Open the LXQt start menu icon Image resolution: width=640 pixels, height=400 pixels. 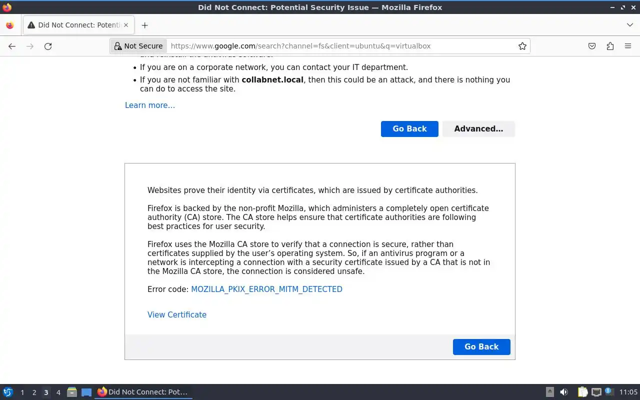[x=8, y=392]
